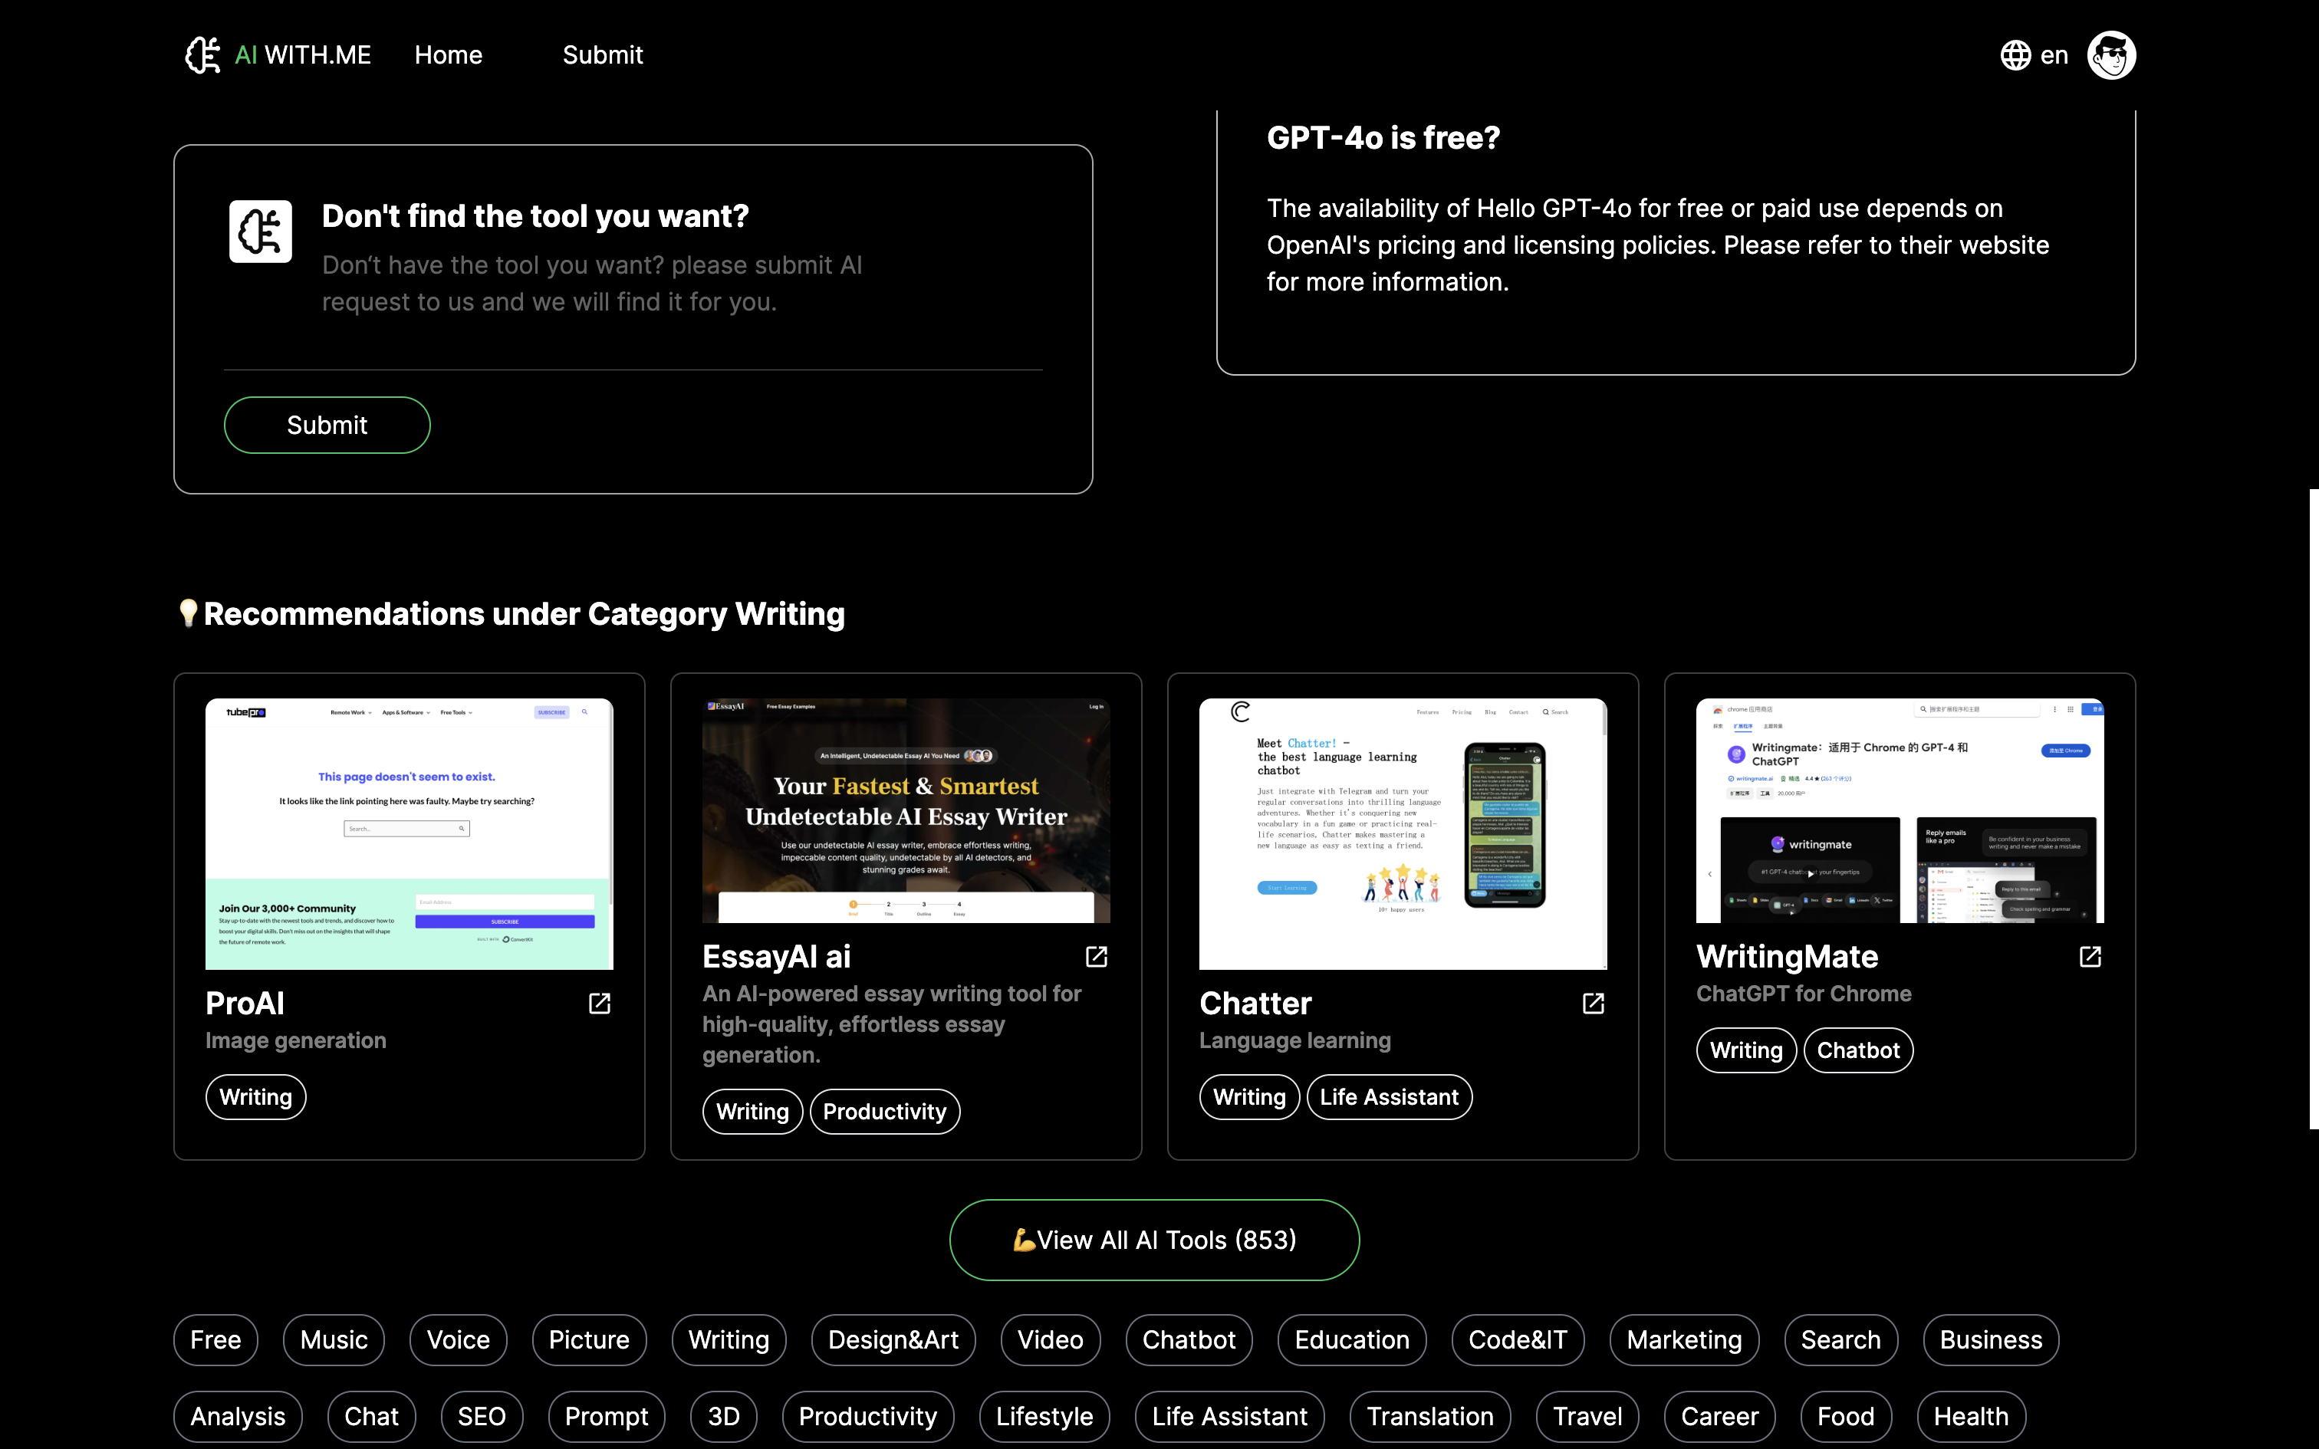
Task: Open ProAI external link icon
Action: tap(600, 1004)
